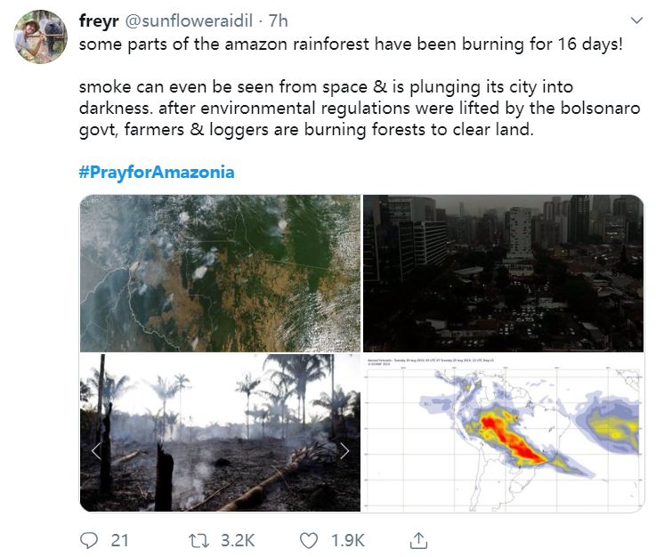View the satellite image of Amazon smoke

coord(220,273)
